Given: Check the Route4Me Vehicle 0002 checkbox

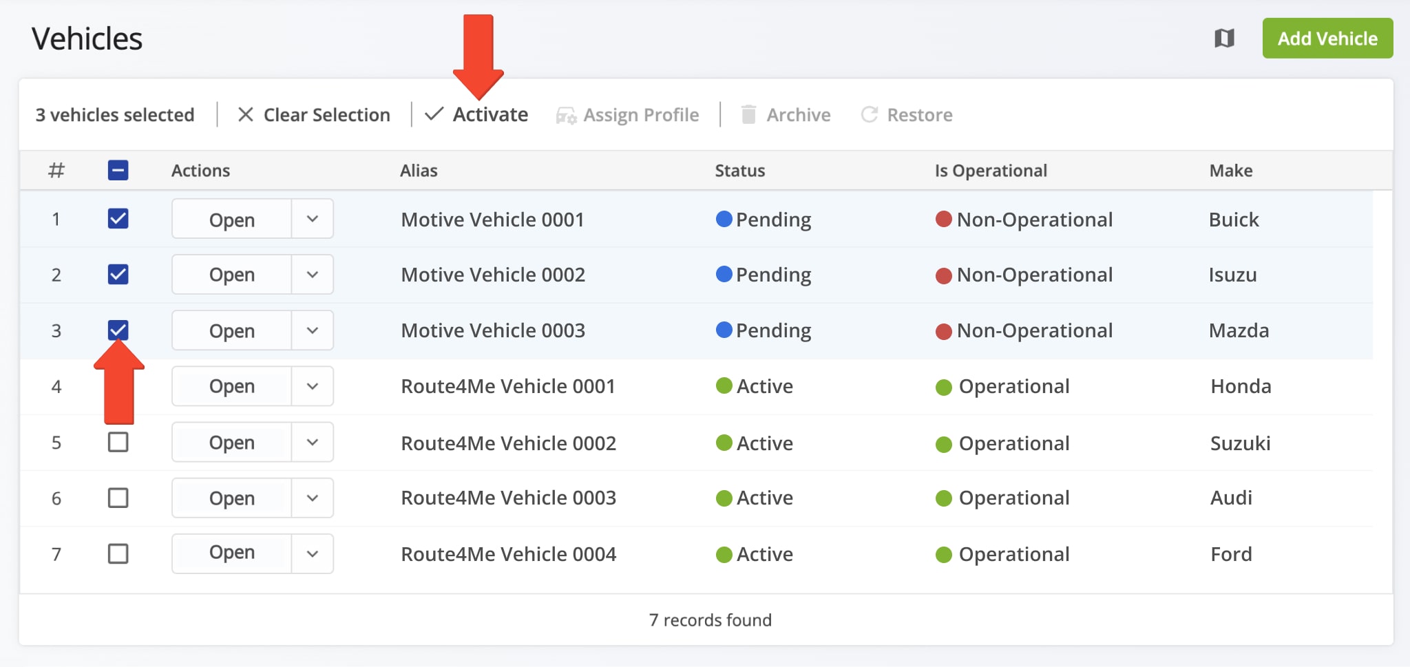Looking at the screenshot, I should pos(118,442).
